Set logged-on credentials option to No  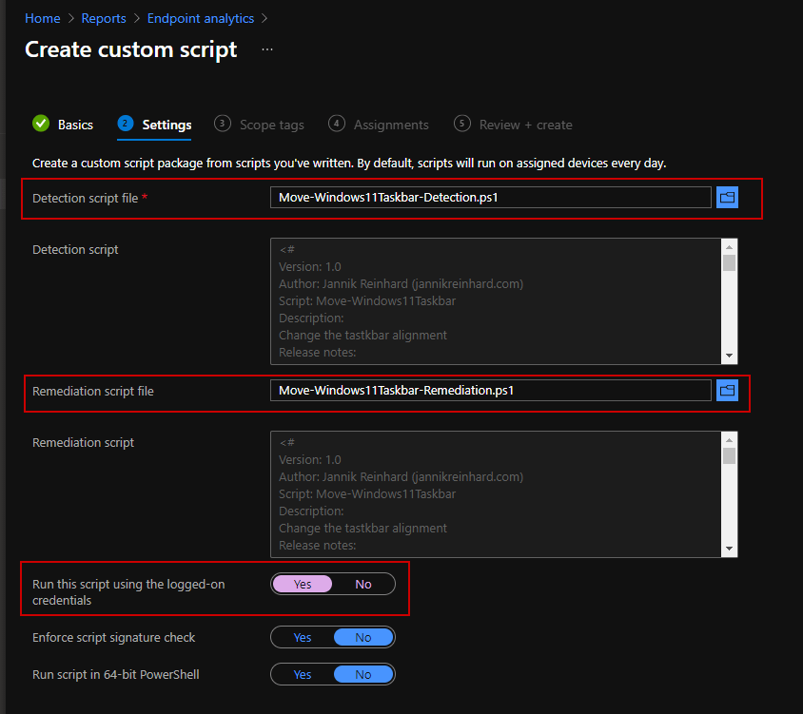click(363, 584)
